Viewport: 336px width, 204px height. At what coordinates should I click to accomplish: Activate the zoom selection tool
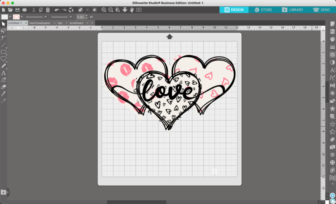pyautogui.click(x=118, y=10)
